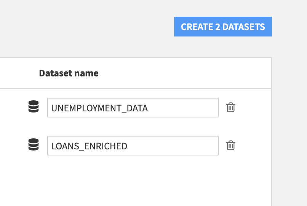
Task: Click the Dataset name column header
Action: point(69,73)
